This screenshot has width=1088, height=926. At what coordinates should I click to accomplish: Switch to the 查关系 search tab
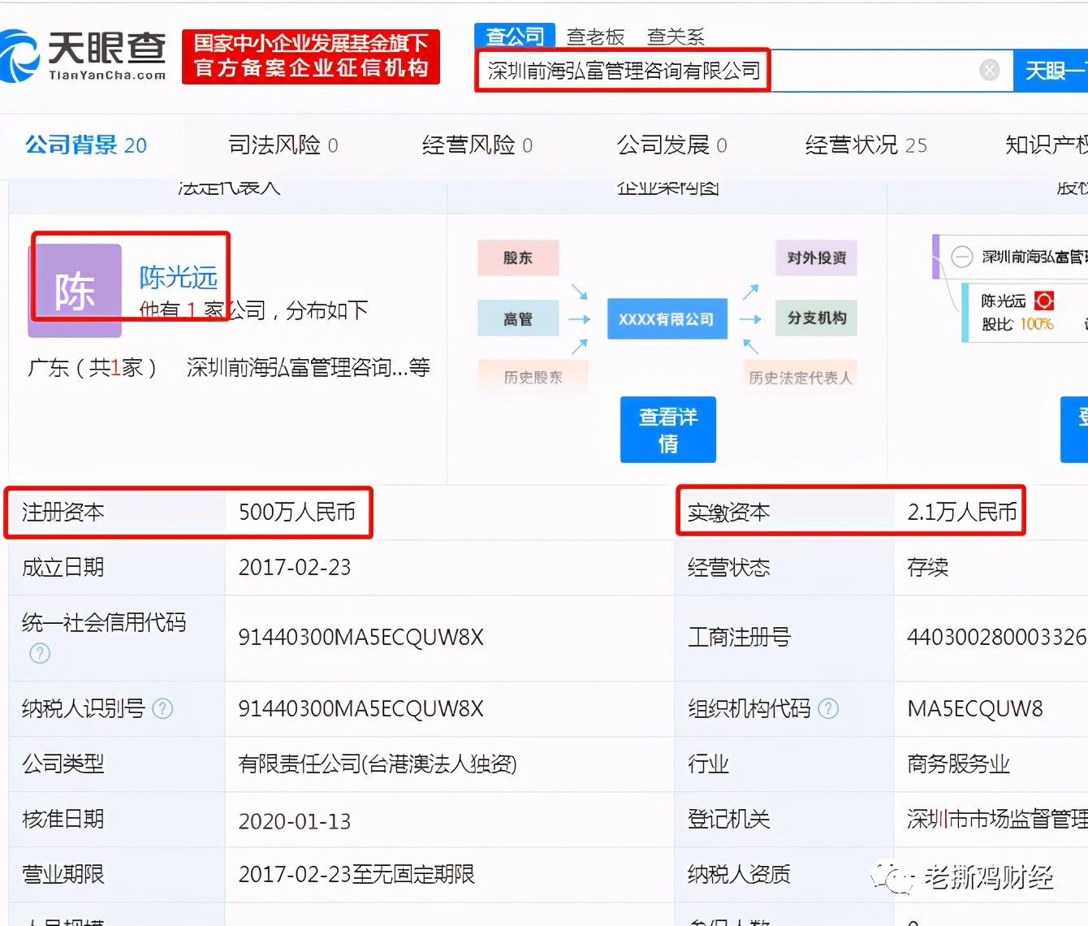coord(676,37)
